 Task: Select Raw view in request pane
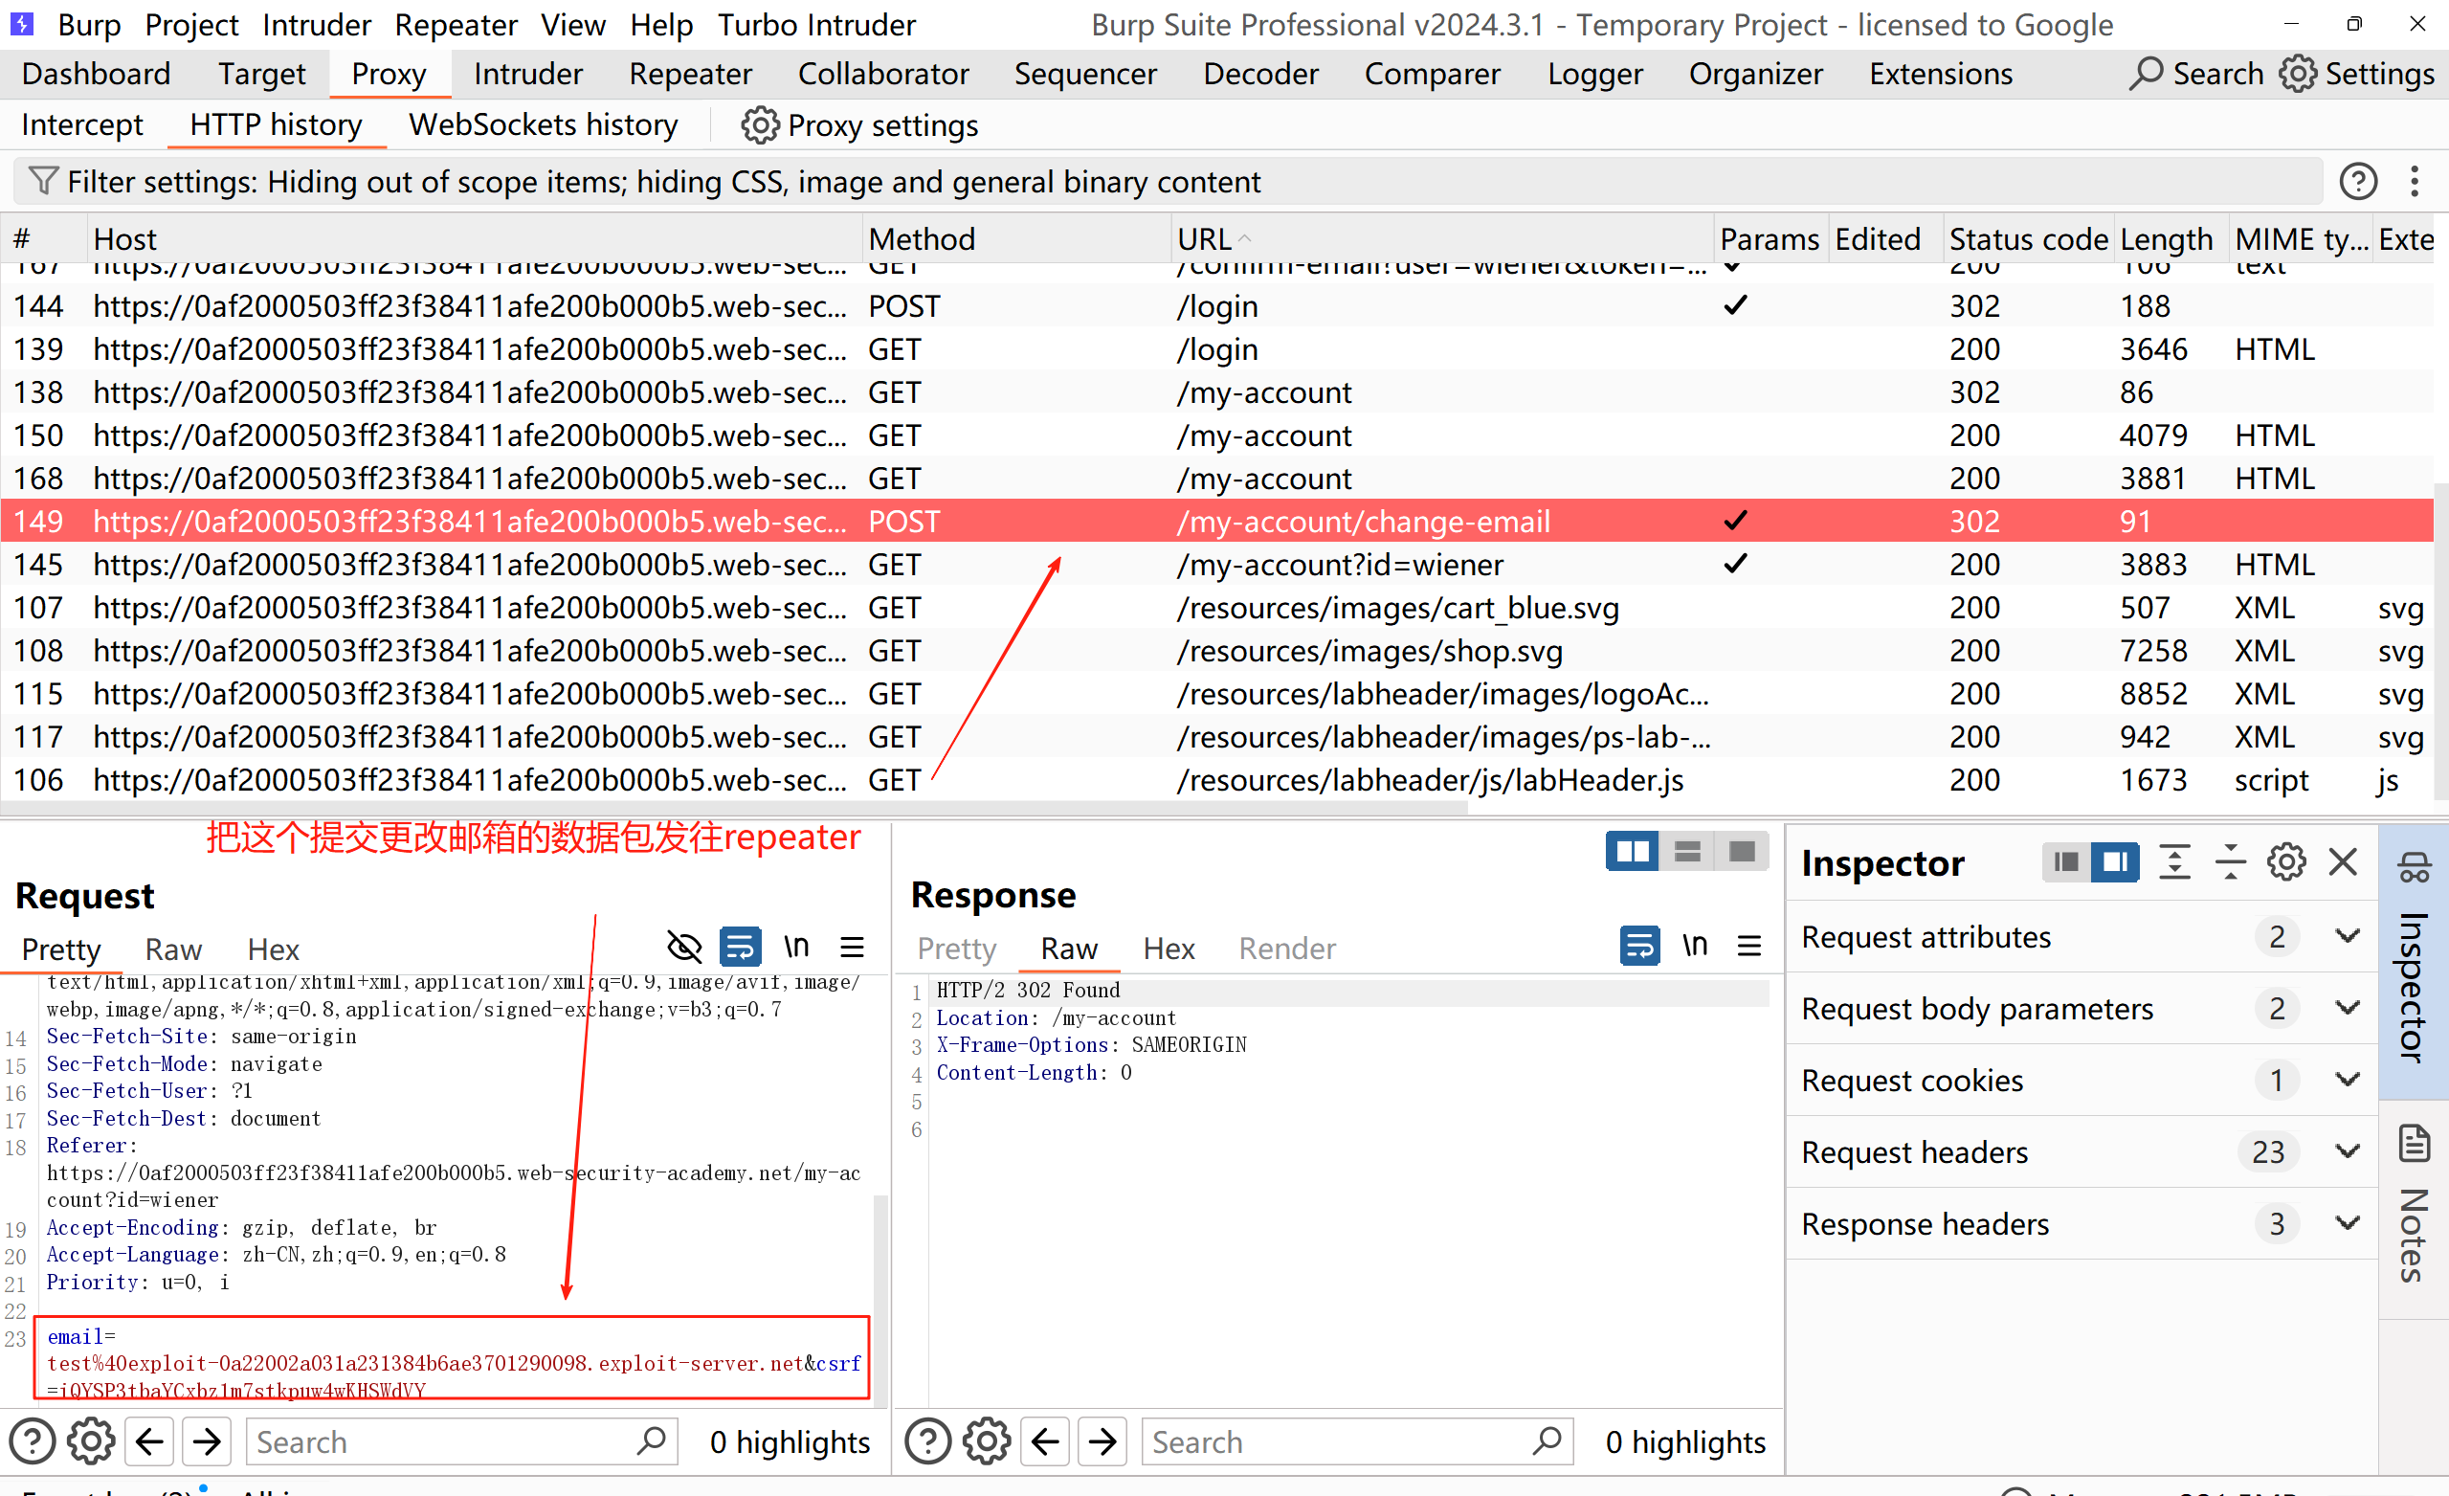coord(173,949)
